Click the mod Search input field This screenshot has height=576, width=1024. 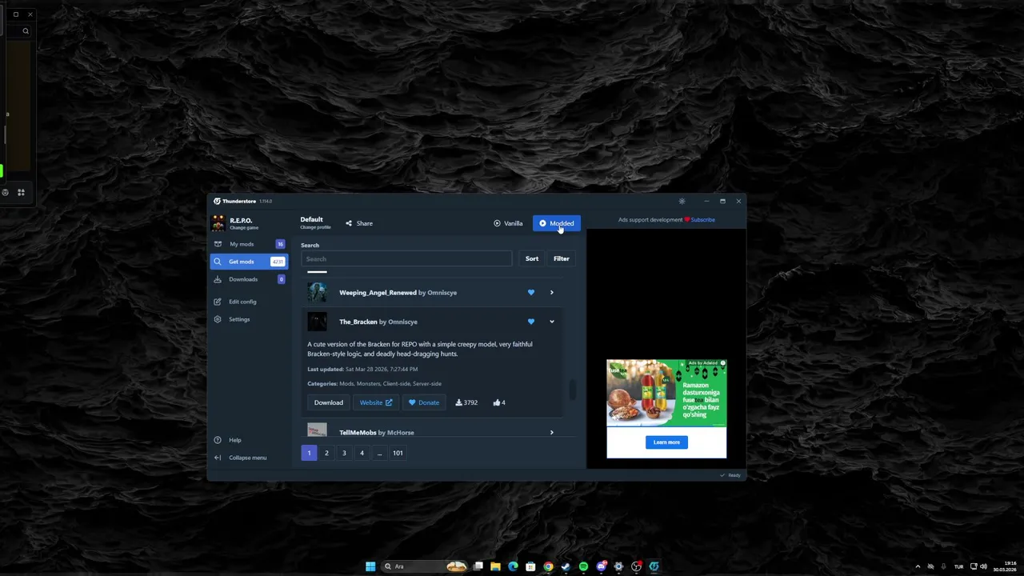pyautogui.click(x=406, y=258)
